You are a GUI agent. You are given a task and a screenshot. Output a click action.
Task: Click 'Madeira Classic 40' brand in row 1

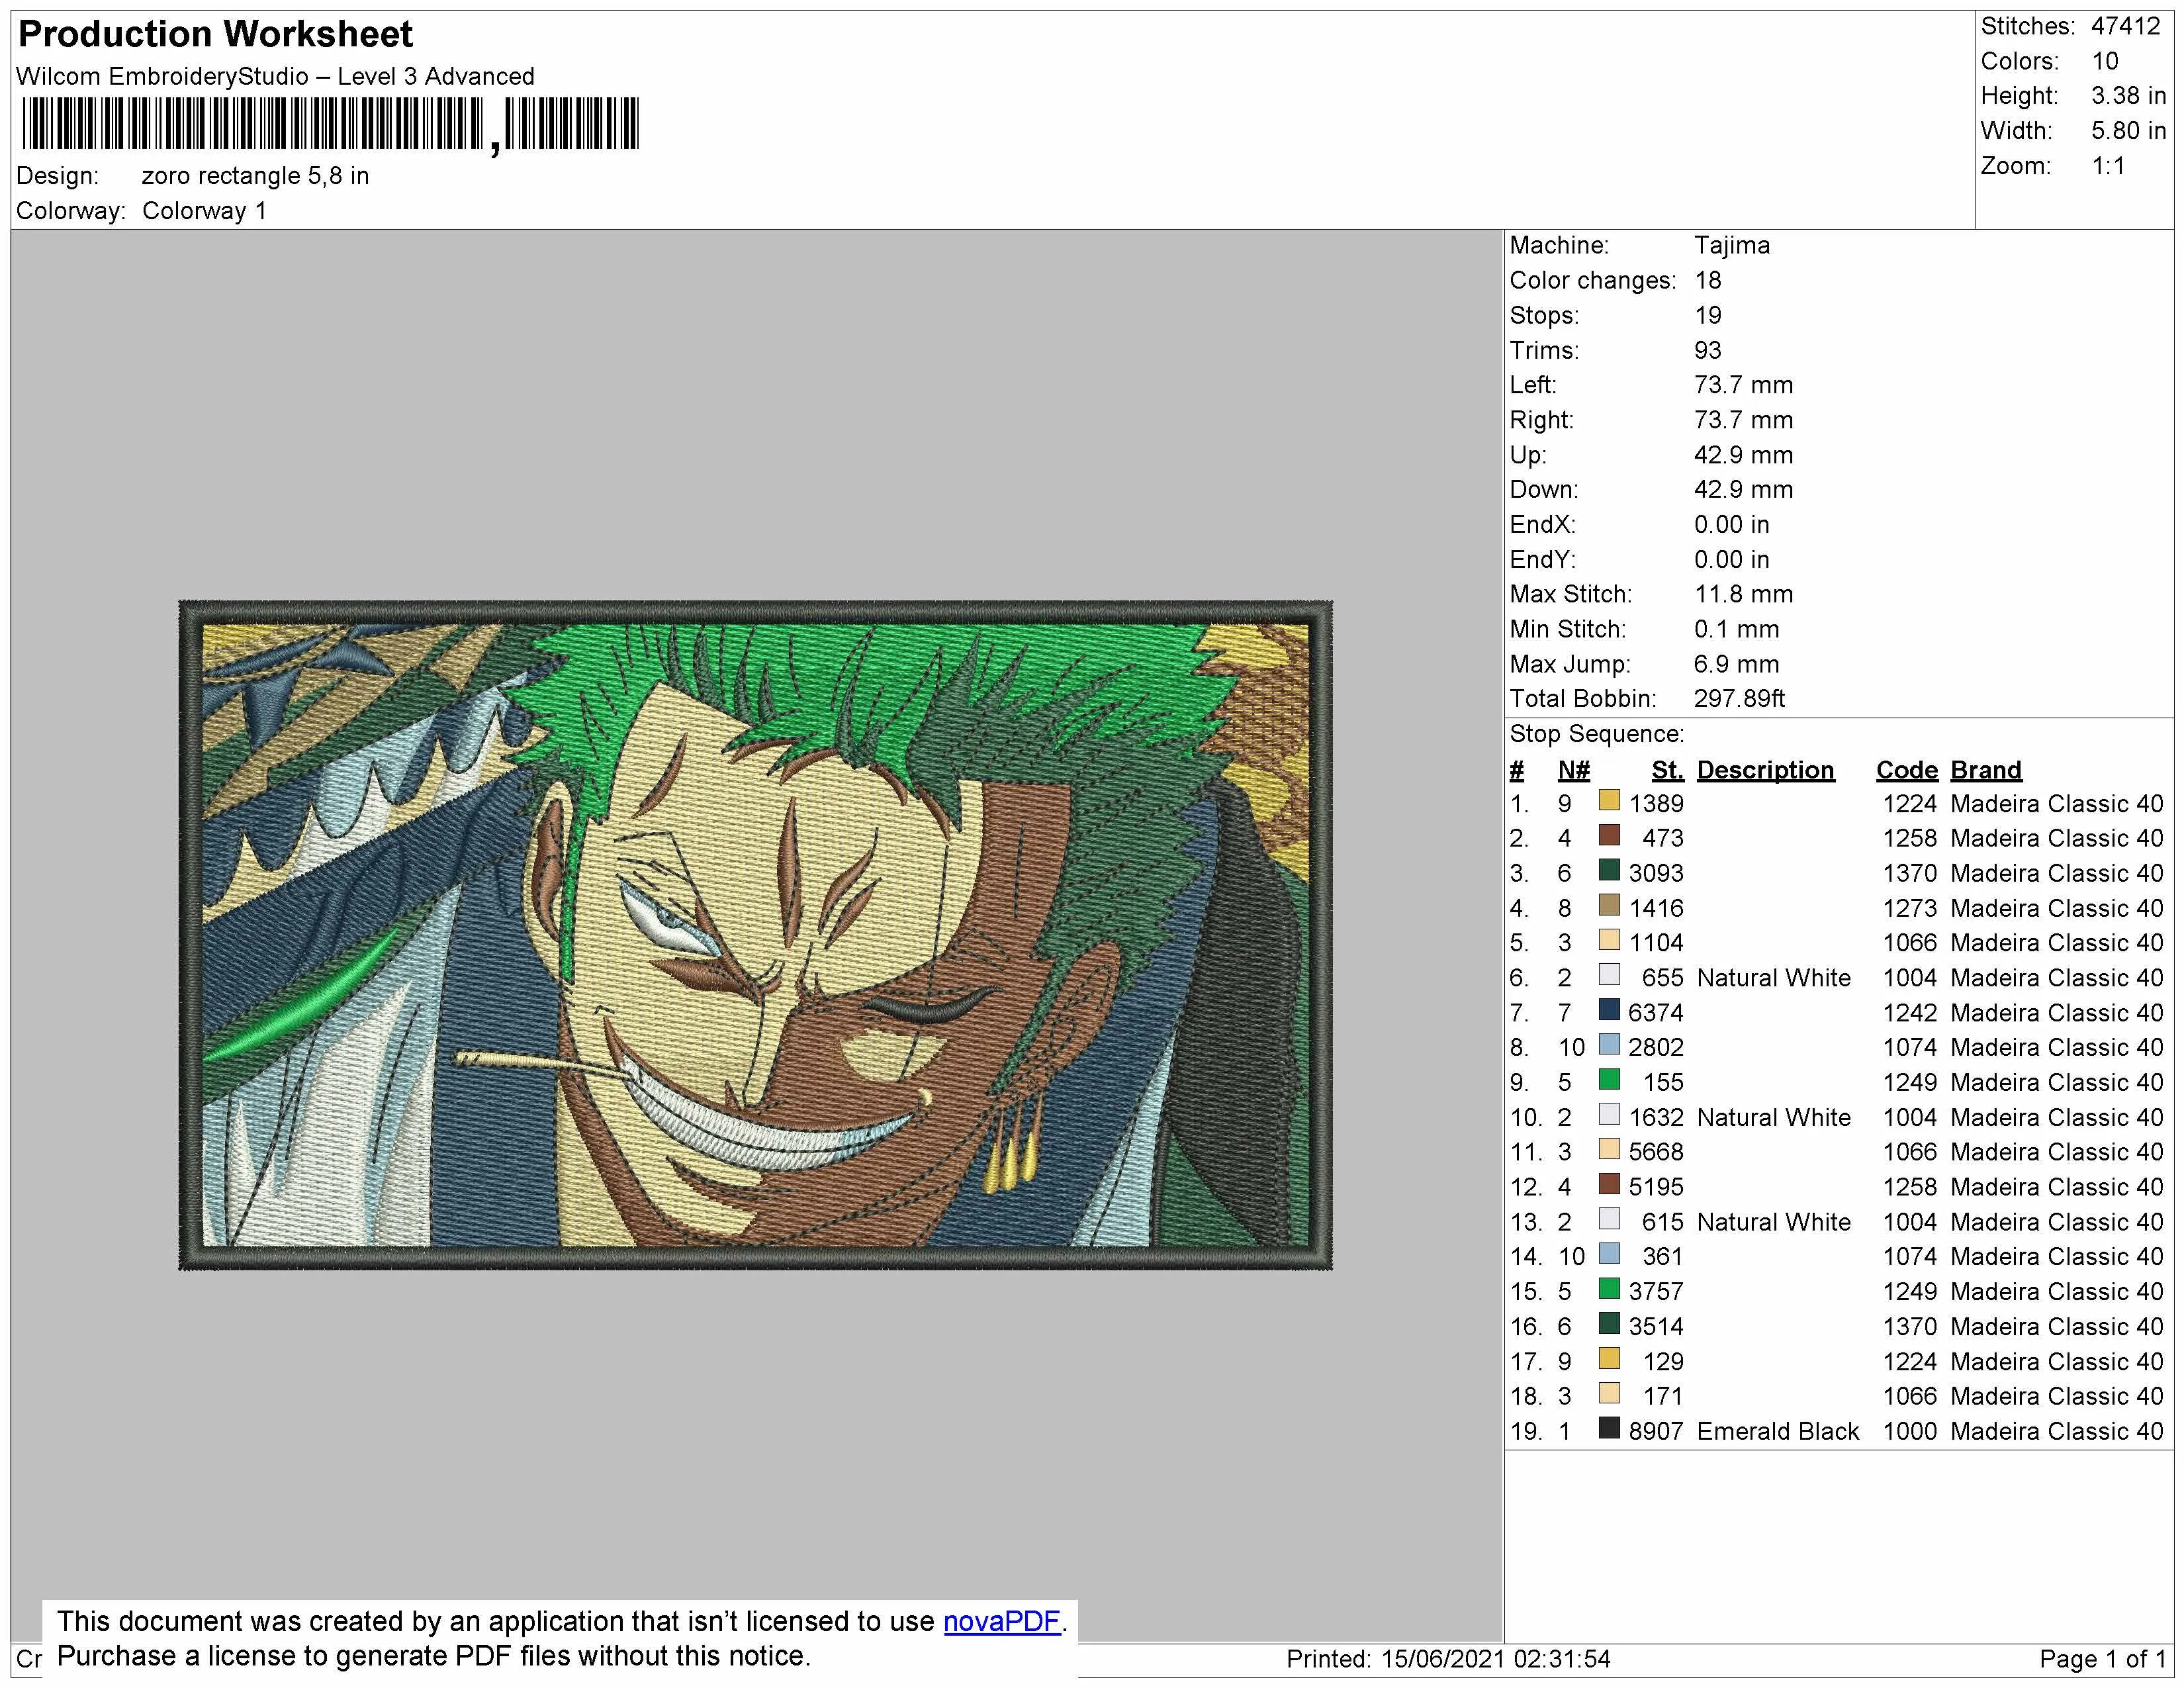pyautogui.click(x=2056, y=804)
